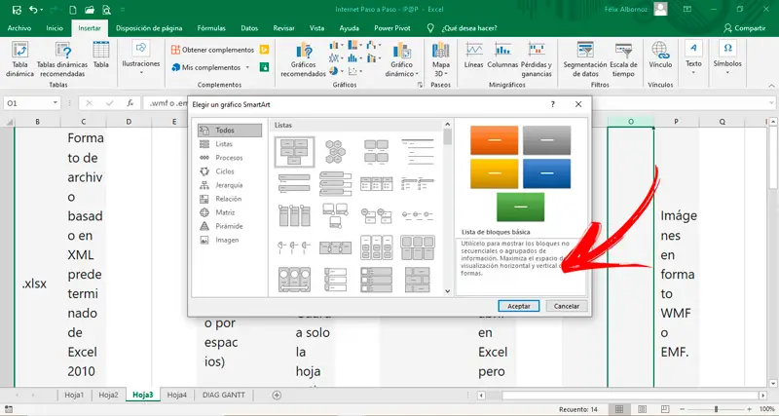
Task: Click the zoom out minus button
Action: (x=683, y=409)
